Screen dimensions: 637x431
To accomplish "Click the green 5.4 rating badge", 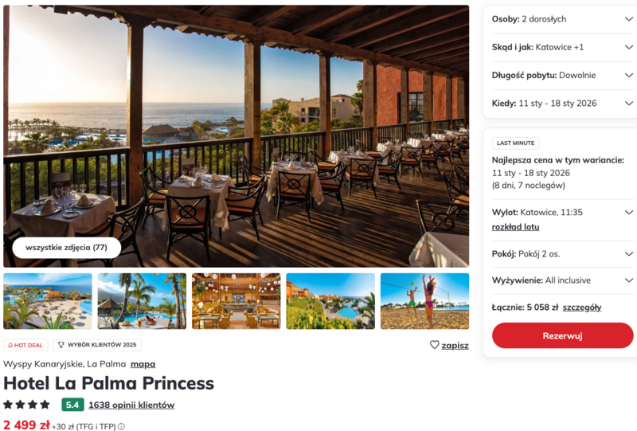I will [72, 405].
